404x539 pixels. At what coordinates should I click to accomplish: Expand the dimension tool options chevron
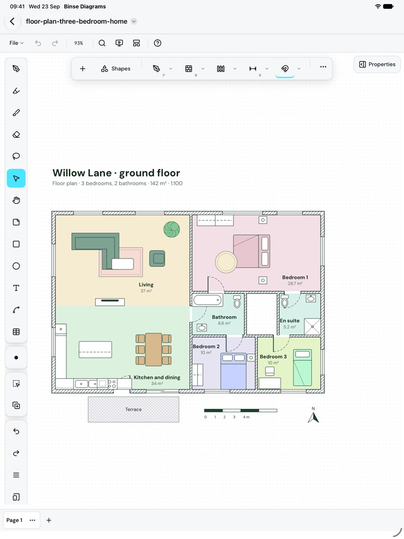point(267,69)
